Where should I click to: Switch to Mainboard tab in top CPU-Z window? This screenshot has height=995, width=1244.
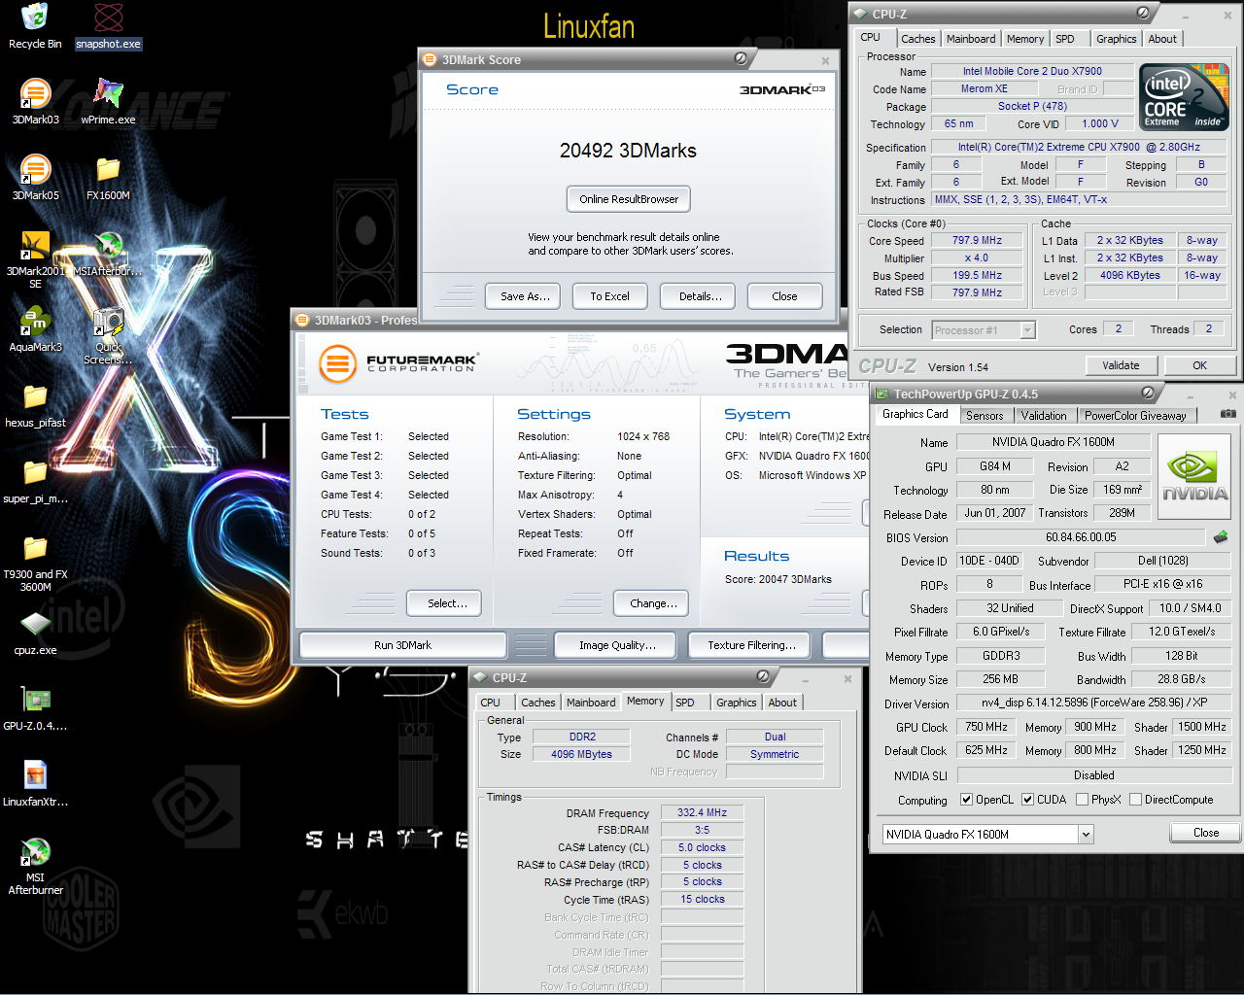pos(971,39)
